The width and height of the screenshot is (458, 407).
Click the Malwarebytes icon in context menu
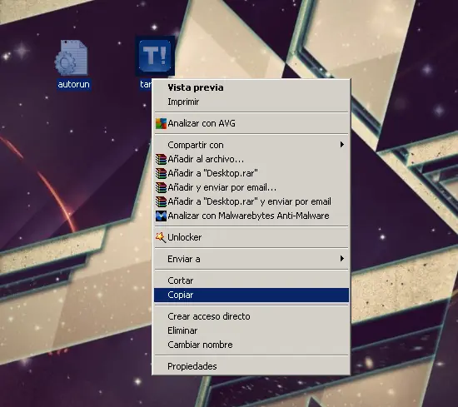[x=161, y=216]
